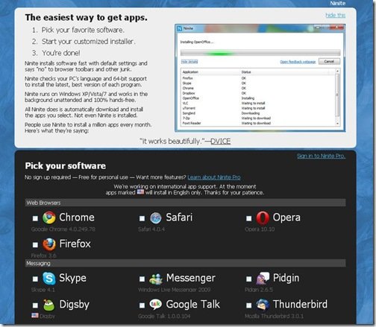Click the red Opera icon
This screenshot has width=376, height=327.
click(263, 218)
